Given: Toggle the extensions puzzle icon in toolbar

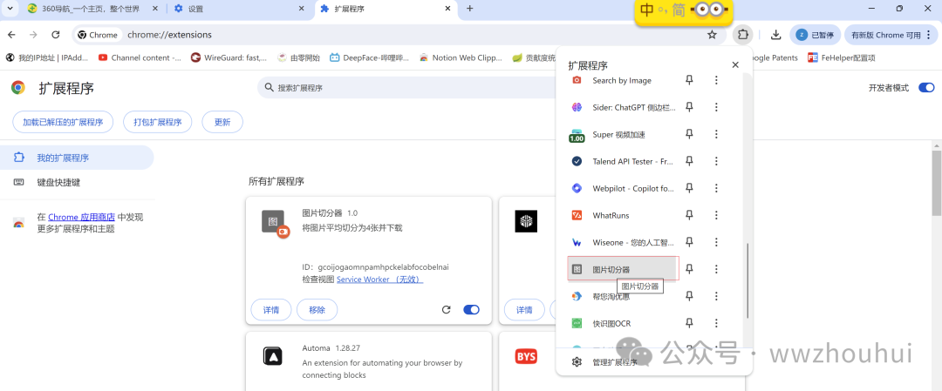Looking at the screenshot, I should click(743, 35).
